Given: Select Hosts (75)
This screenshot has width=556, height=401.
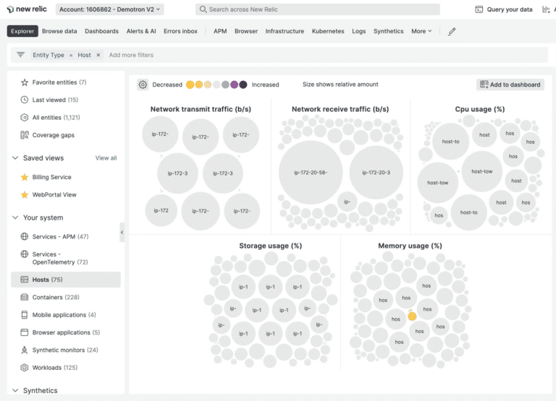Looking at the screenshot, I should (x=66, y=280).
